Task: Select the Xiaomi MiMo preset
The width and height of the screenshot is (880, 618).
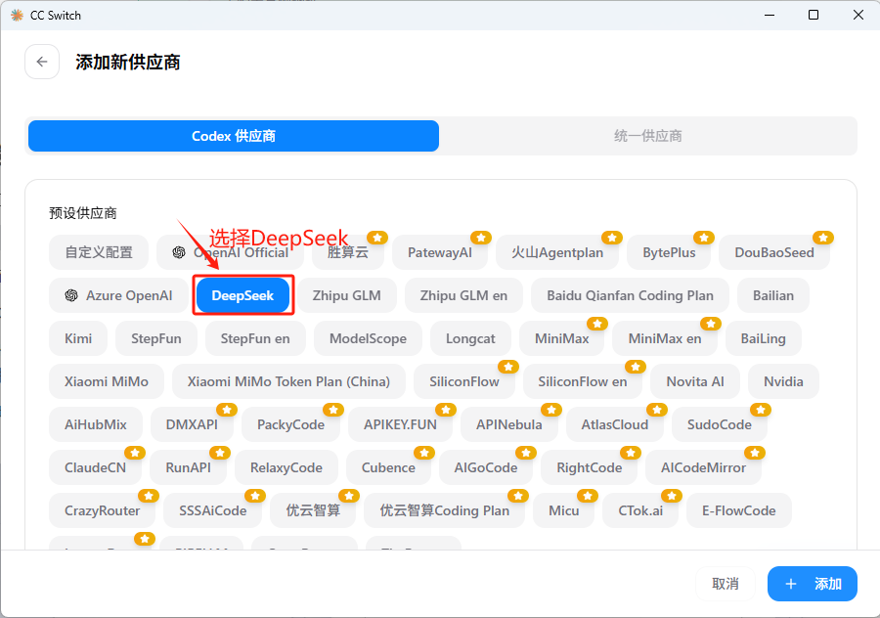Action: (106, 381)
